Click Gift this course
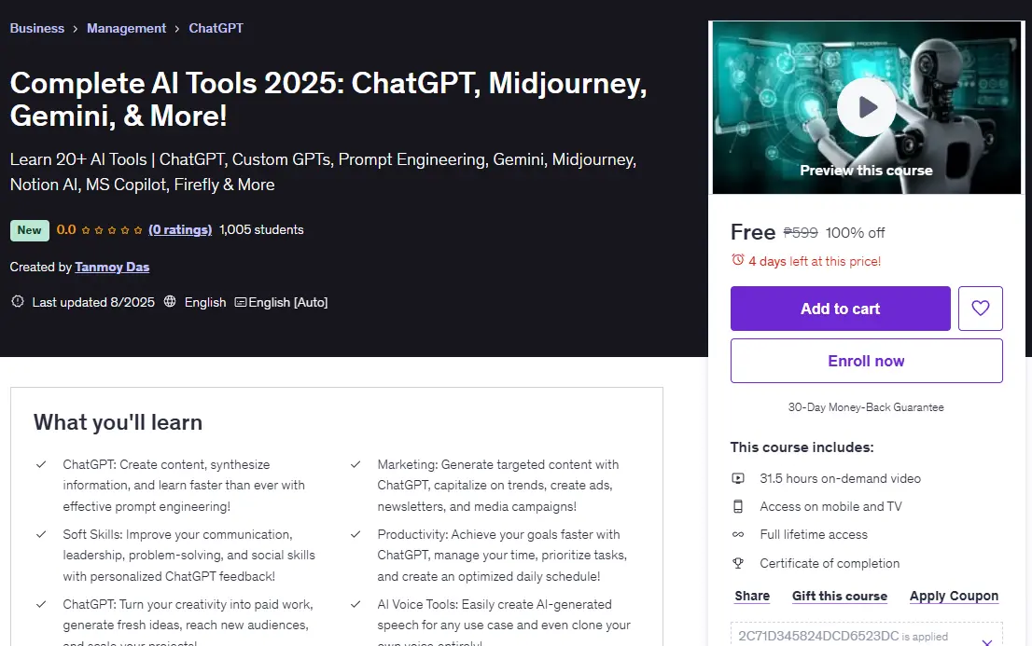The image size is (1032, 646). (839, 596)
